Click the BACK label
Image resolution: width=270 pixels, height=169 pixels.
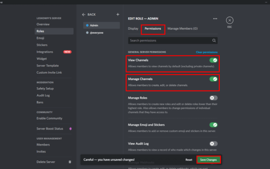[x=91, y=15]
